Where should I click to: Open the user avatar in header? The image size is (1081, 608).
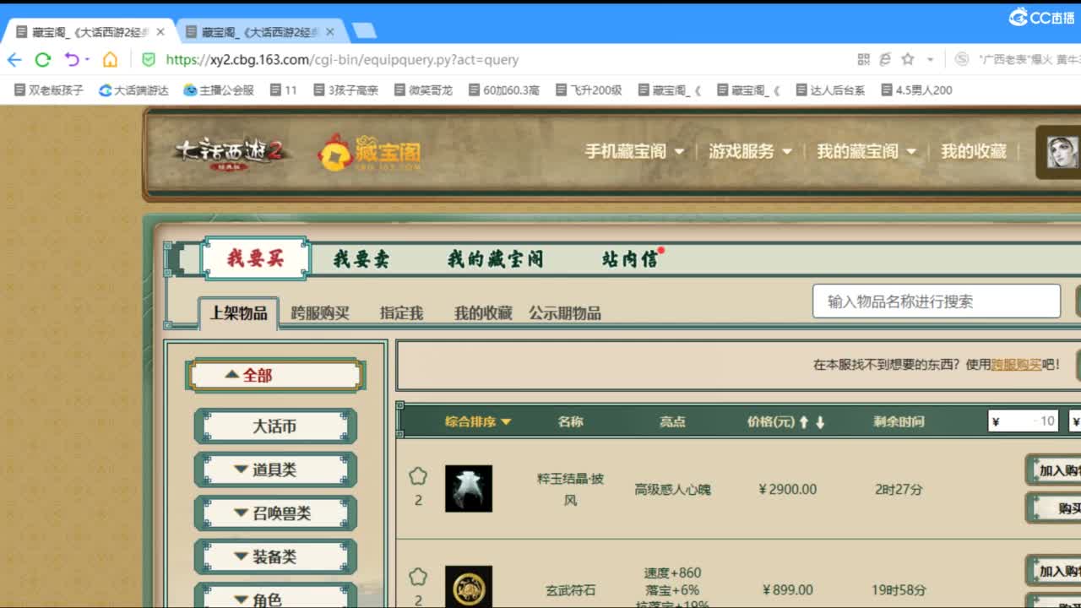coord(1062,152)
